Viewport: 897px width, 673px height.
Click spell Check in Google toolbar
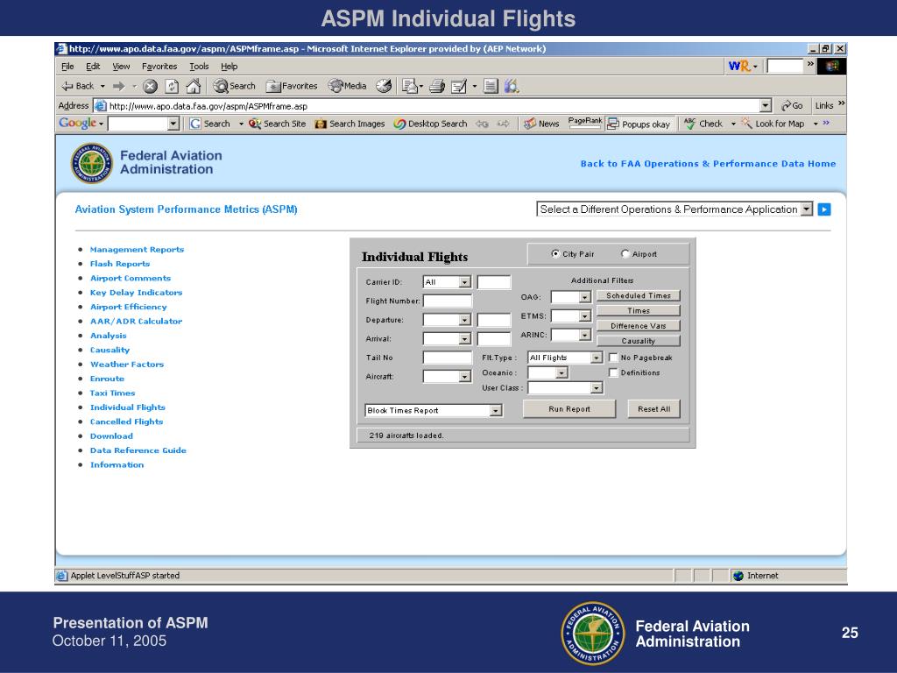click(703, 124)
